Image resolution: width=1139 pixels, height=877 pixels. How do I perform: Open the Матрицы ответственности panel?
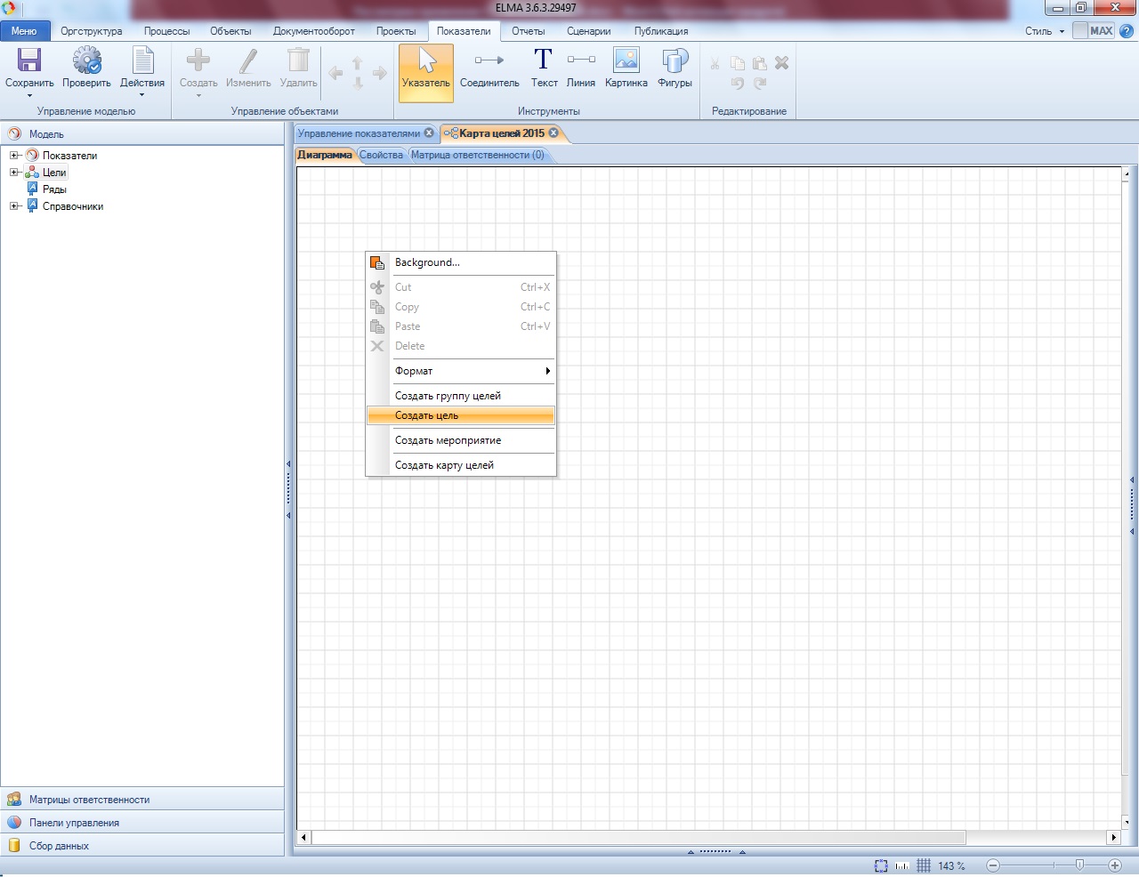pos(89,800)
